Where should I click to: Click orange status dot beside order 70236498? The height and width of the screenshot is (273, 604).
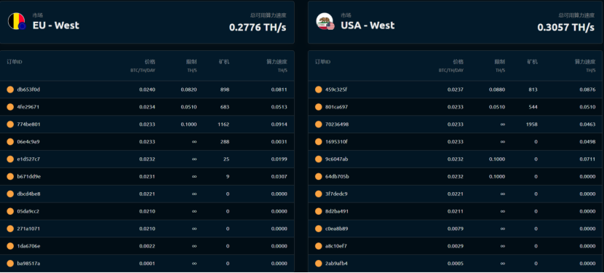(x=319, y=124)
